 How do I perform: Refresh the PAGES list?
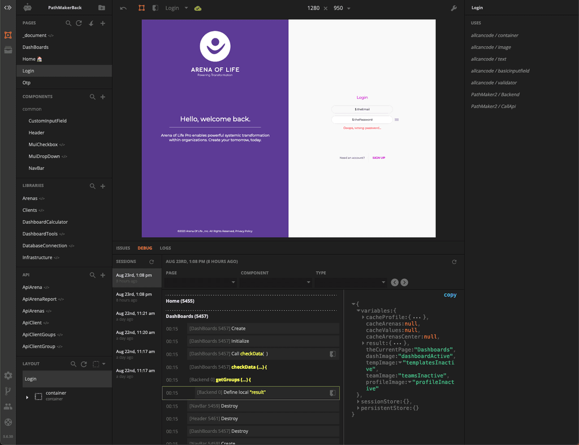pos(79,23)
